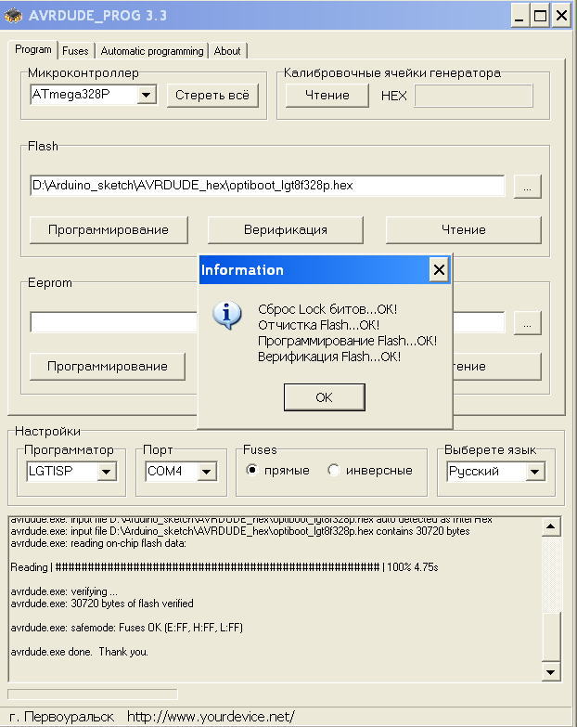Click the log scrollbar up arrow
Screen dimensions: 577x727
click(x=550, y=527)
